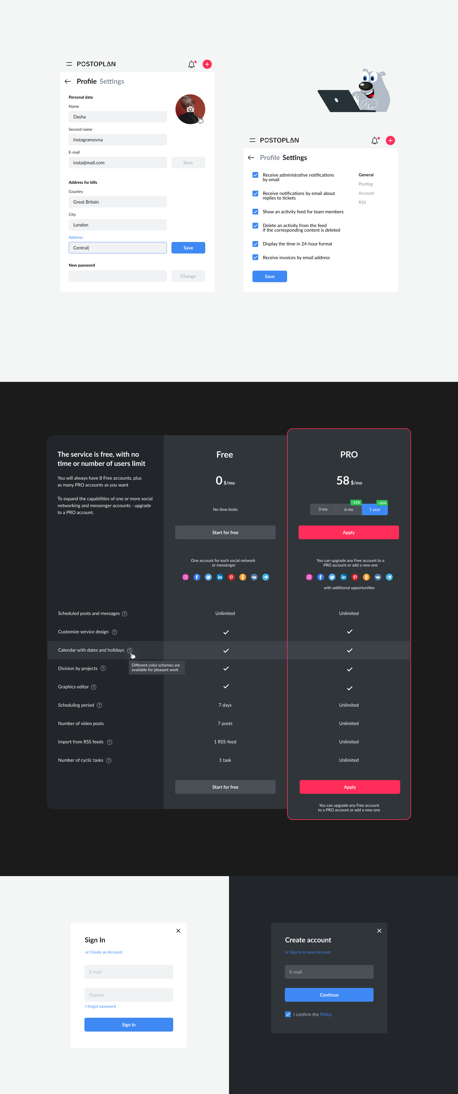
Task: Uncheck Receive administrative notifications by email
Action: (x=255, y=175)
